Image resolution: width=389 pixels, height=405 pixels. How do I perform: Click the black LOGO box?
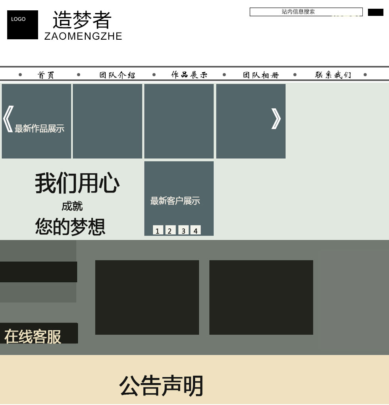(x=23, y=25)
